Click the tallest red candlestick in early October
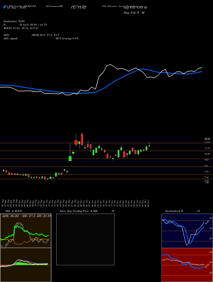213x282 pixels. (x=82, y=139)
